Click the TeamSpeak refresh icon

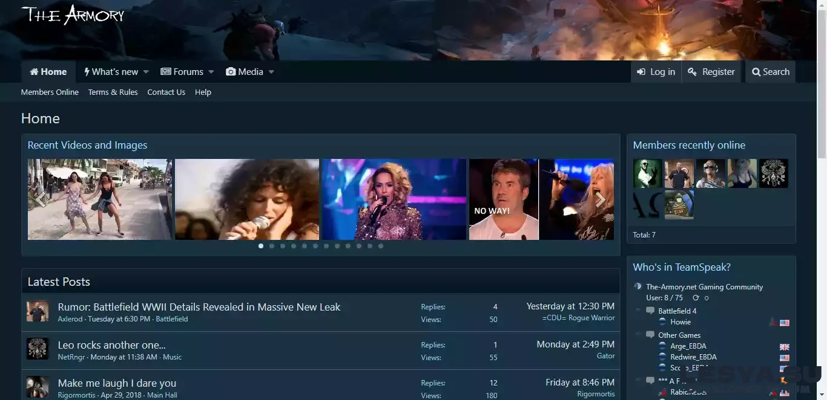pos(696,298)
